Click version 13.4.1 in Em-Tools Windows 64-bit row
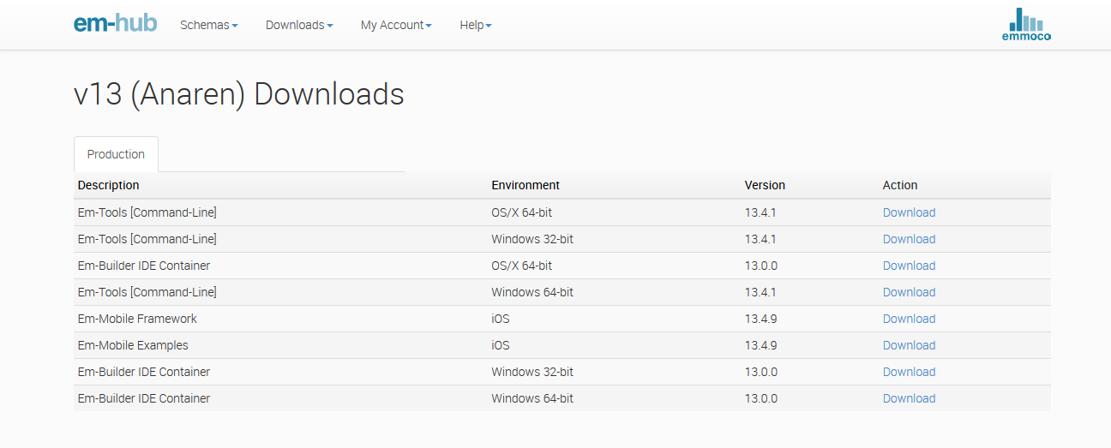 click(x=761, y=292)
